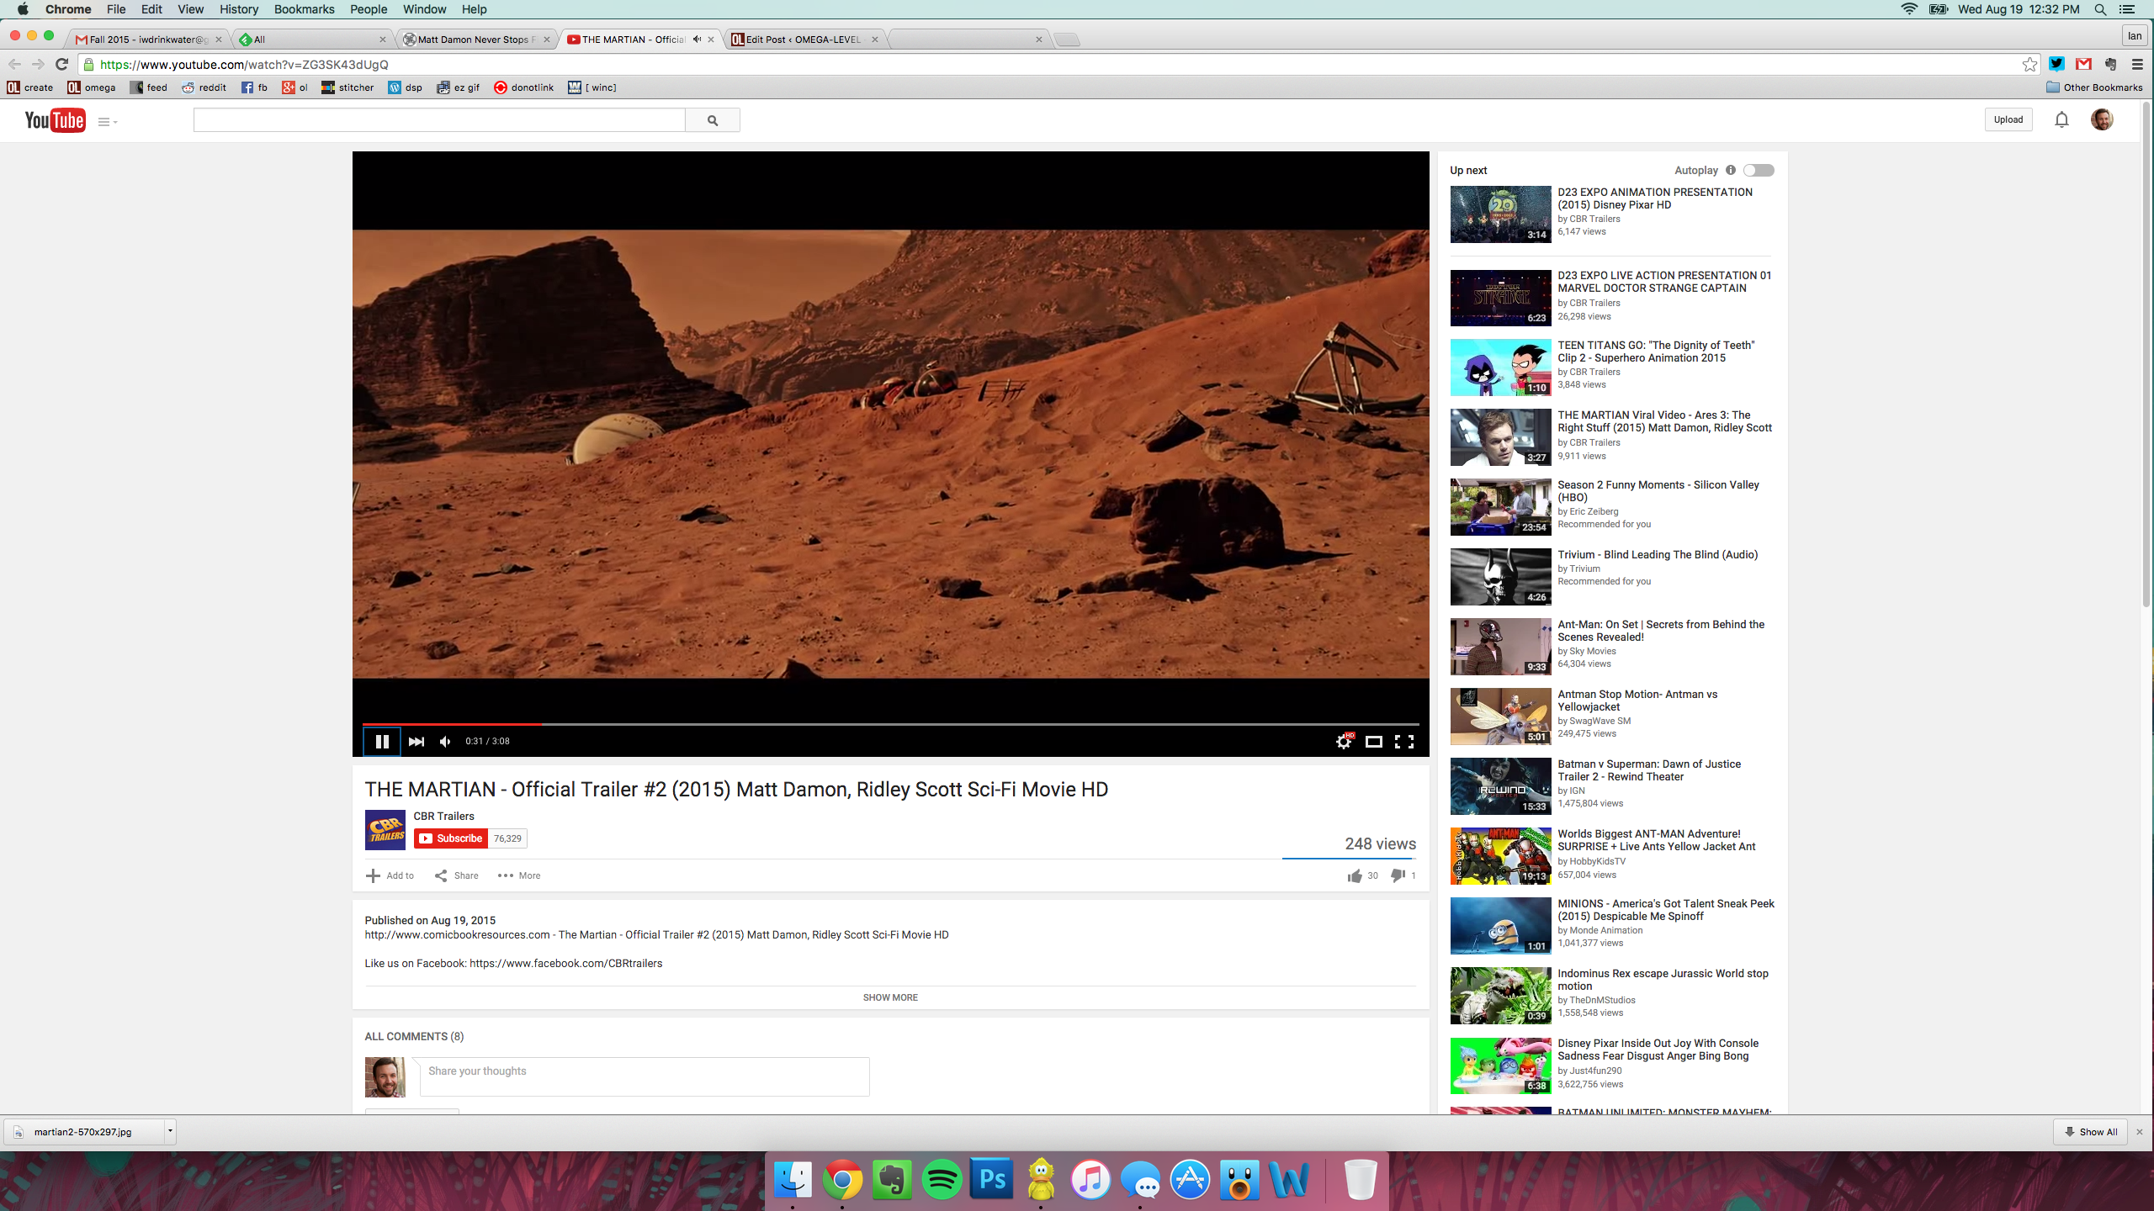Image resolution: width=2154 pixels, height=1211 pixels.
Task: Click Add to playlist button
Action: (x=390, y=875)
